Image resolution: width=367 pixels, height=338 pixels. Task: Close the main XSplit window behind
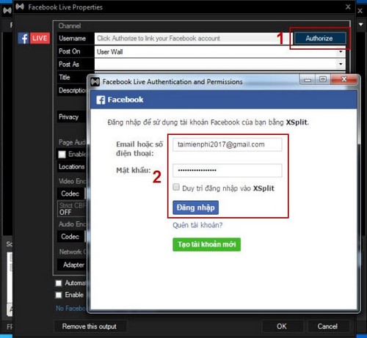pyautogui.click(x=360, y=11)
